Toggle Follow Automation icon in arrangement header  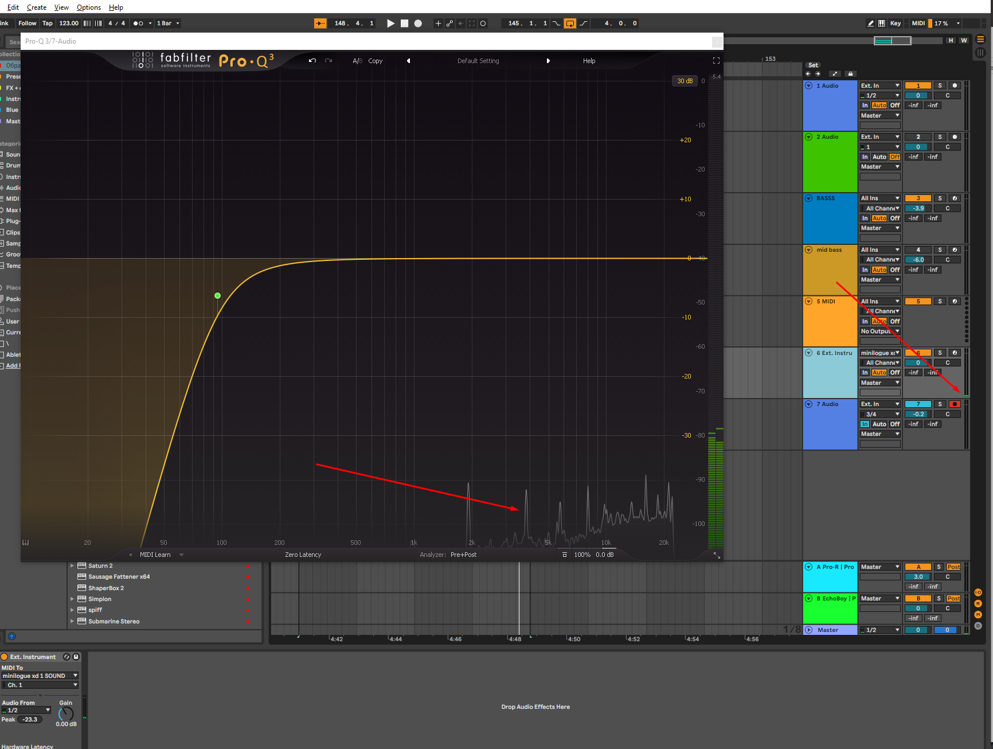tap(835, 74)
